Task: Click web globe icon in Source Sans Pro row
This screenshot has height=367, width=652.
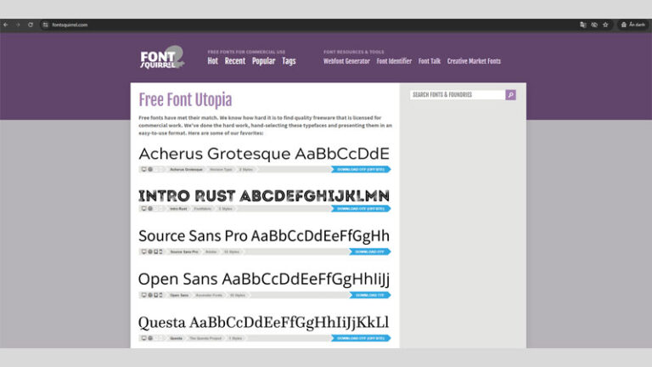Action: [150, 251]
